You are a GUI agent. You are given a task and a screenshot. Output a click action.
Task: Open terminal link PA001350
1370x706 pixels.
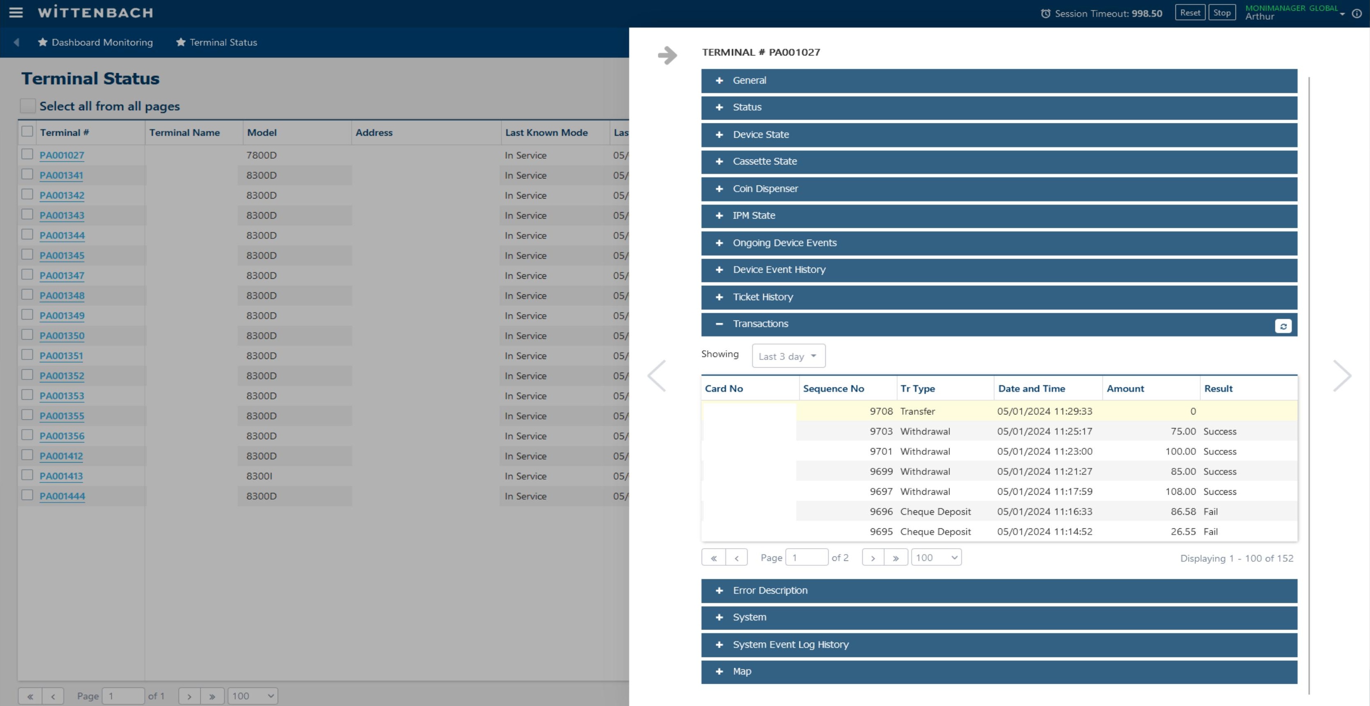tap(62, 336)
